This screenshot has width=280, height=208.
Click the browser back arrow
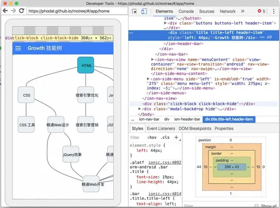pyautogui.click(x=5, y=11)
